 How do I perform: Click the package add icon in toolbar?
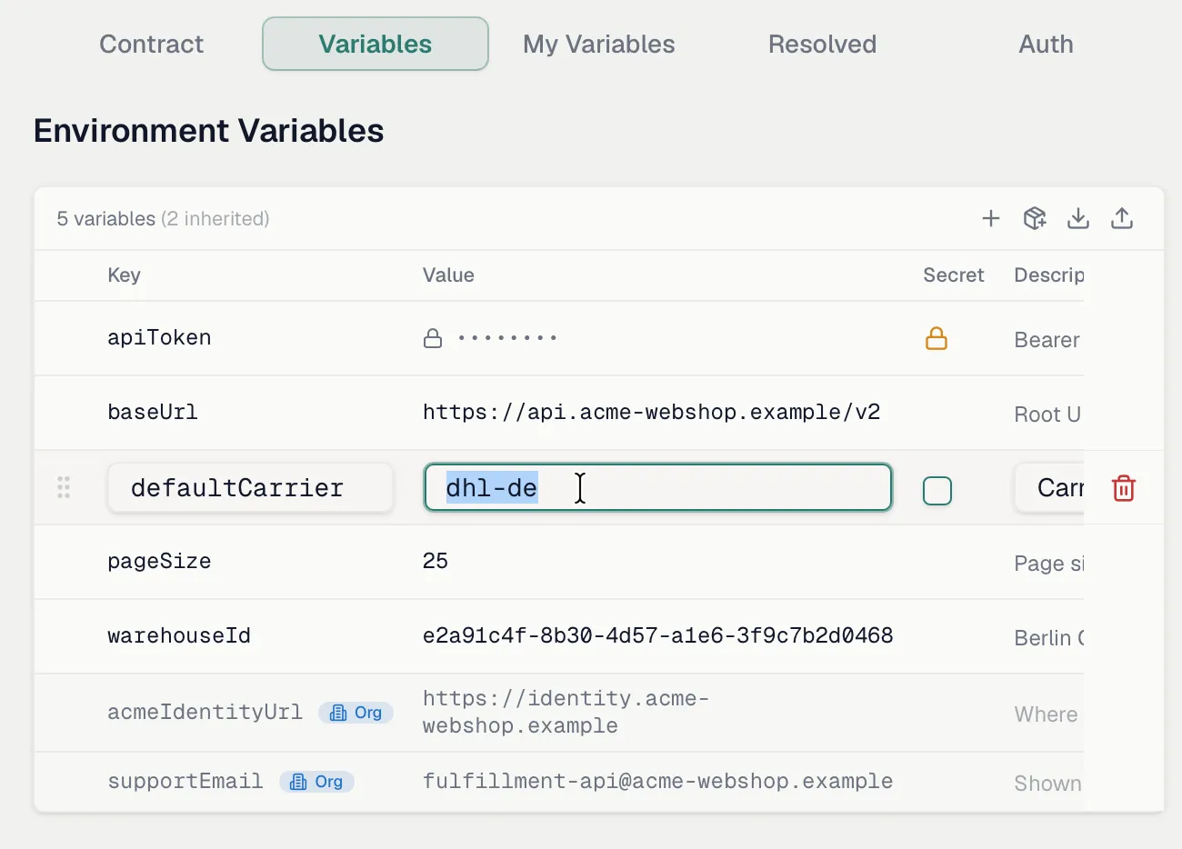pyautogui.click(x=1035, y=218)
